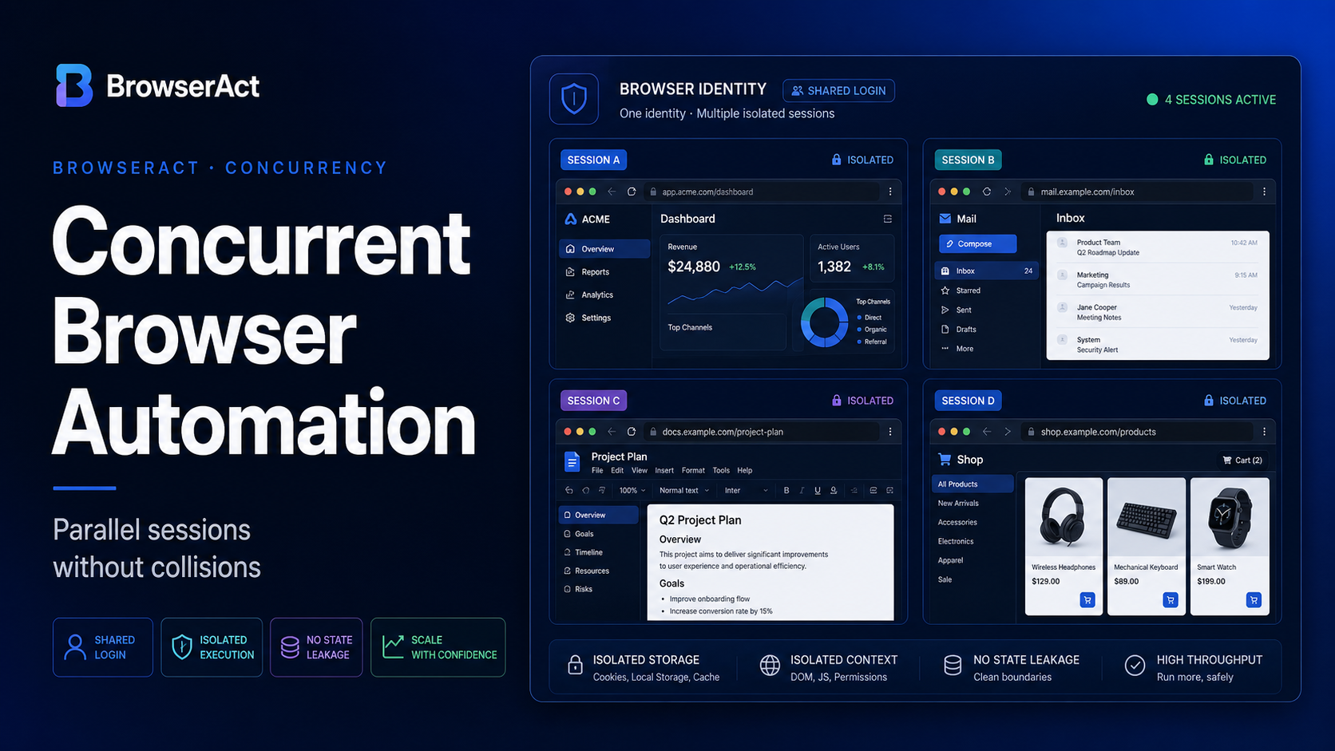Toggle bold formatting in docs toolbar
1335x751 pixels.
(x=786, y=491)
